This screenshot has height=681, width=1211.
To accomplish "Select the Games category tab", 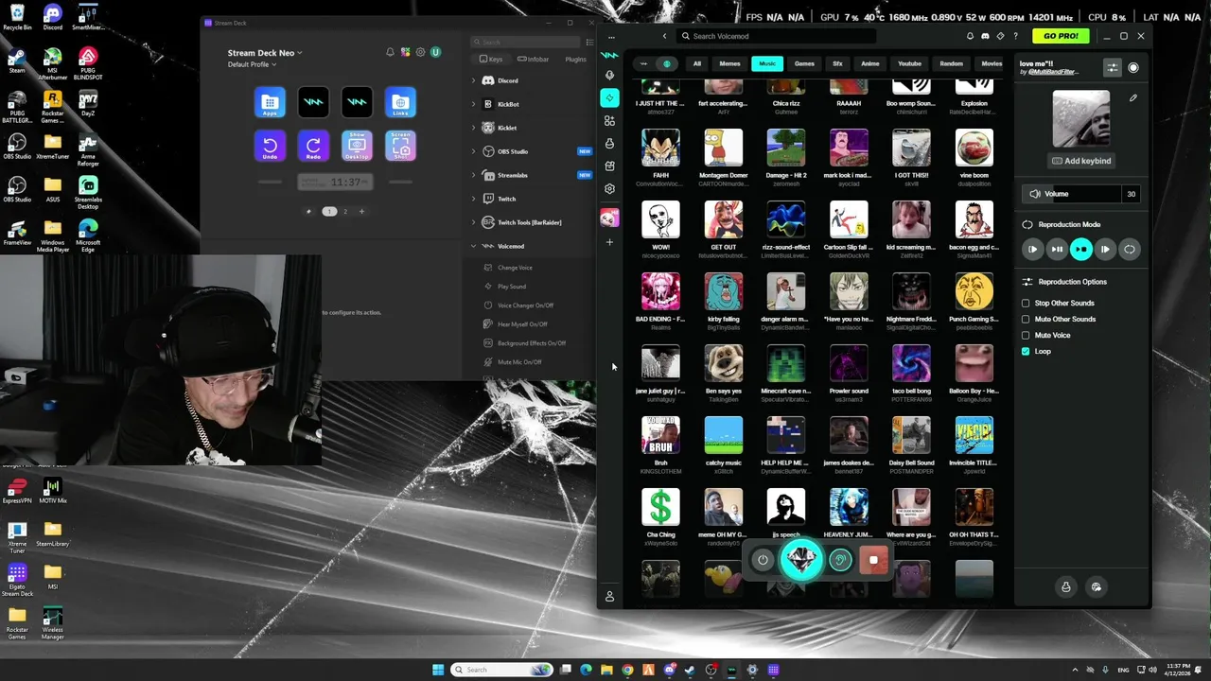I will point(804,63).
